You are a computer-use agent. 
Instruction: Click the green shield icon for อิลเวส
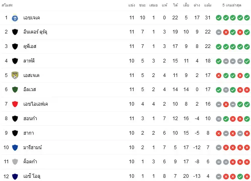[15, 89]
